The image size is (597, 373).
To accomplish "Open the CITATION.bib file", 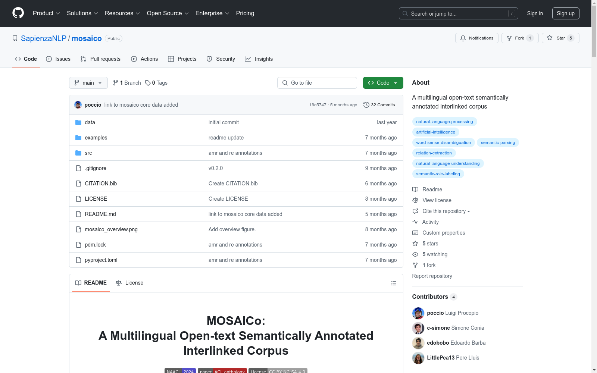I will coord(101,184).
